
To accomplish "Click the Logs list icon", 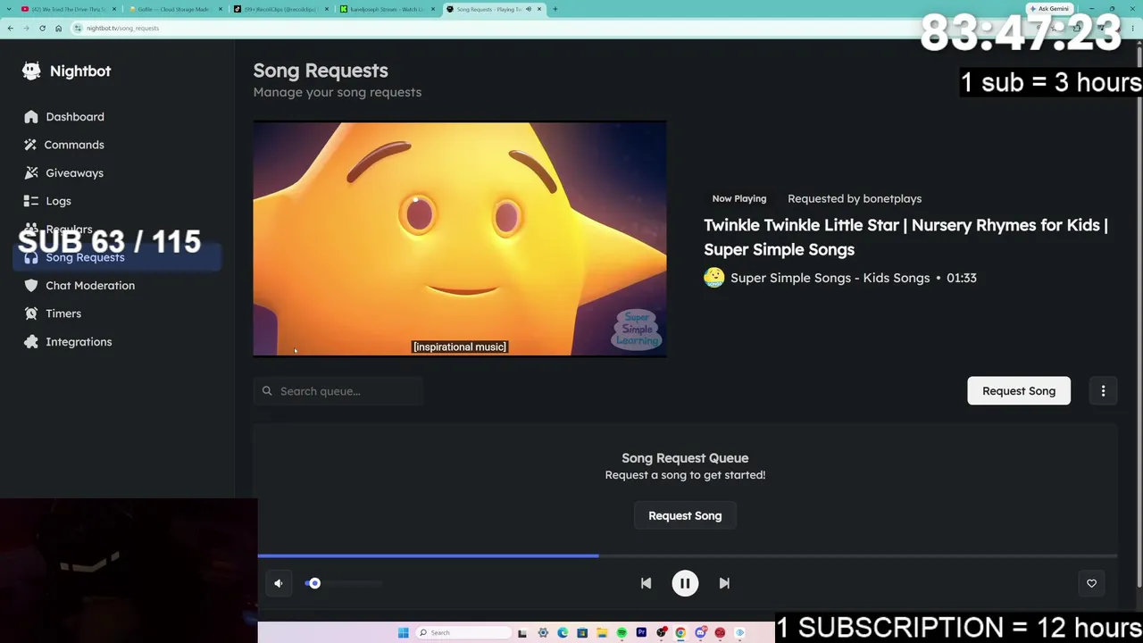I will pos(31,201).
